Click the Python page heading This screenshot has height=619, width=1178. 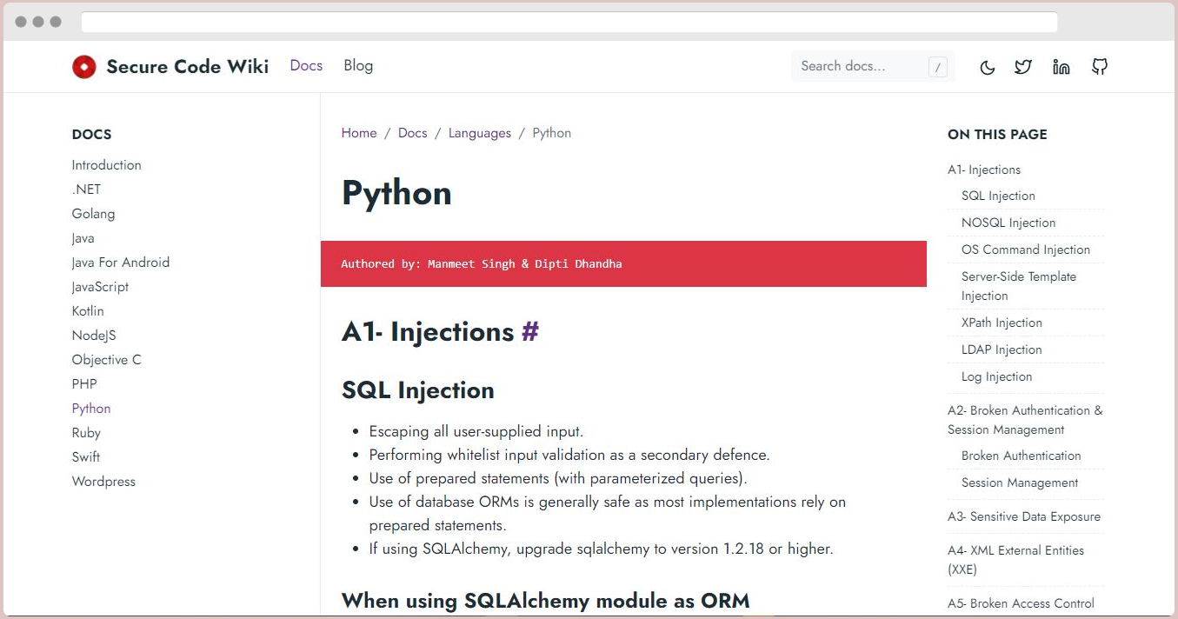[396, 193]
